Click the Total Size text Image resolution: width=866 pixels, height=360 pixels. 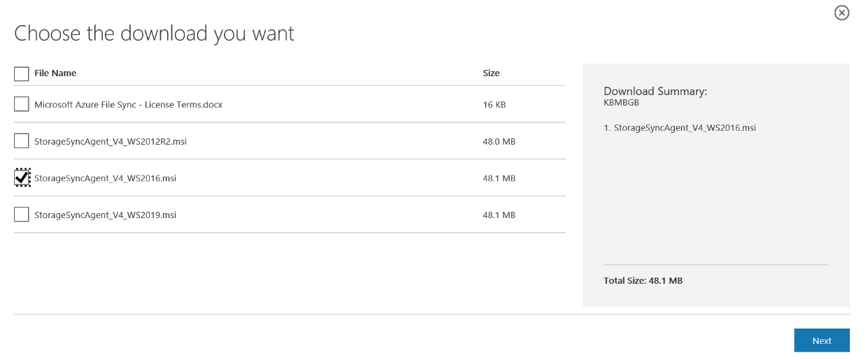[x=643, y=281]
